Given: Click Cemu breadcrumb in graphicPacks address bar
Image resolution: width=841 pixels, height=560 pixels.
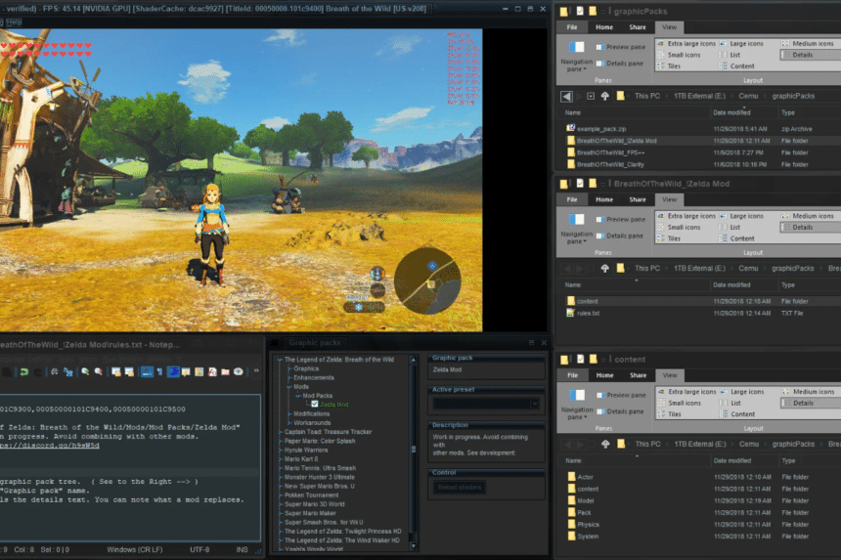Looking at the screenshot, I should point(748,96).
